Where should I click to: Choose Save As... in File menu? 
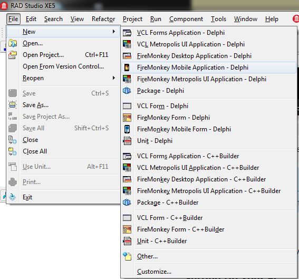tap(63, 105)
